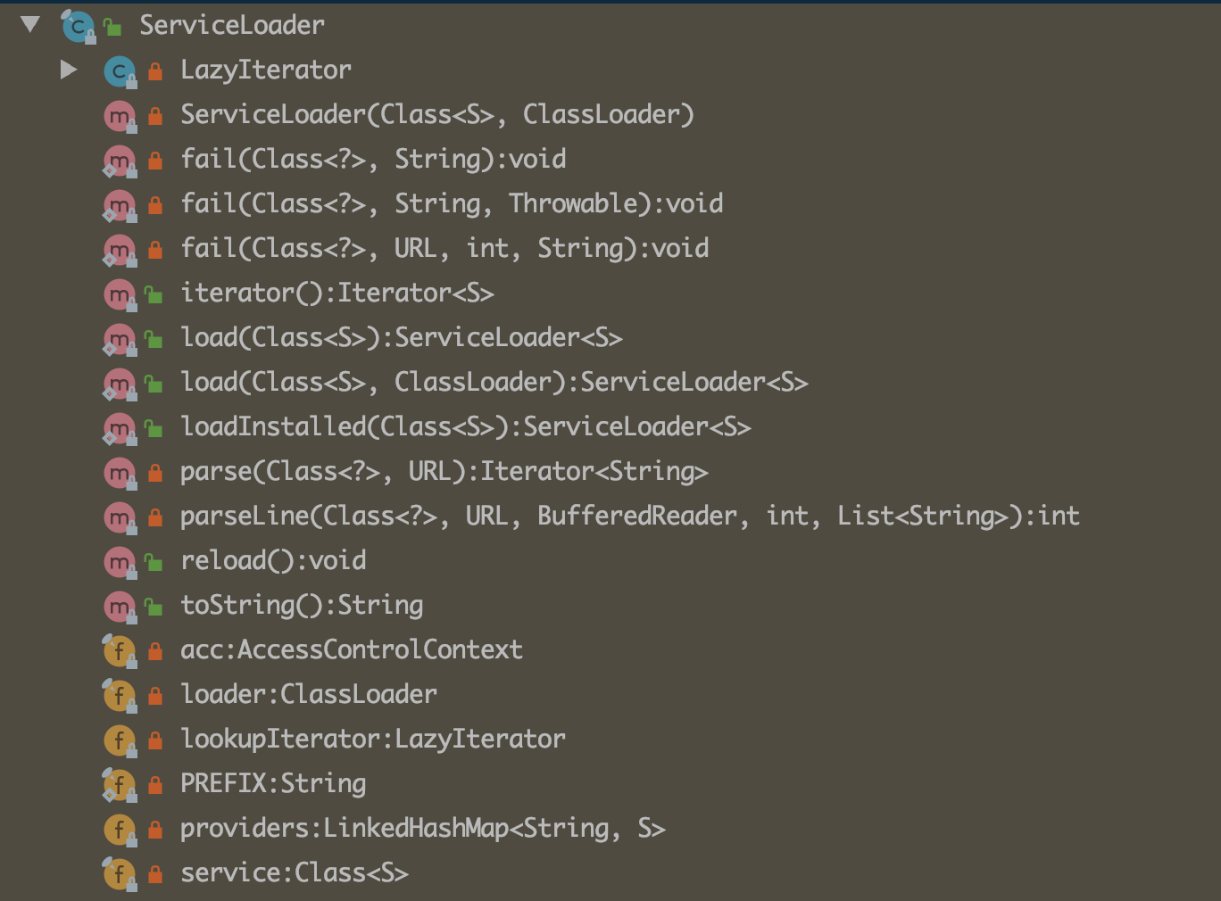1221x901 pixels.
Task: Click the method icon beside toString()
Action: click(120, 605)
